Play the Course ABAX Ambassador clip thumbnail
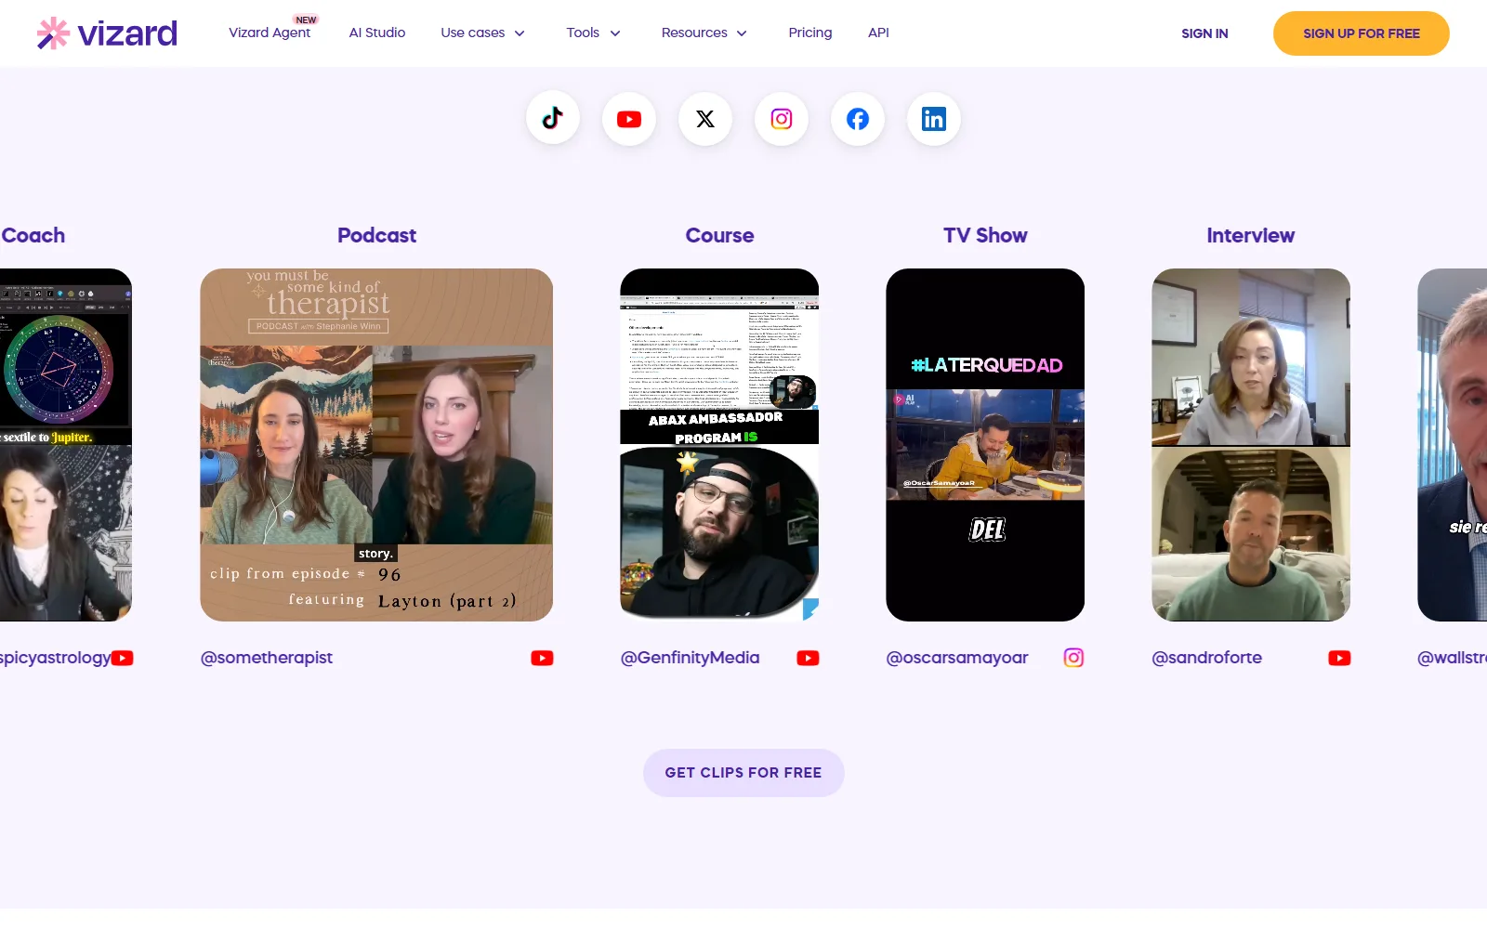1487x929 pixels. (719, 445)
